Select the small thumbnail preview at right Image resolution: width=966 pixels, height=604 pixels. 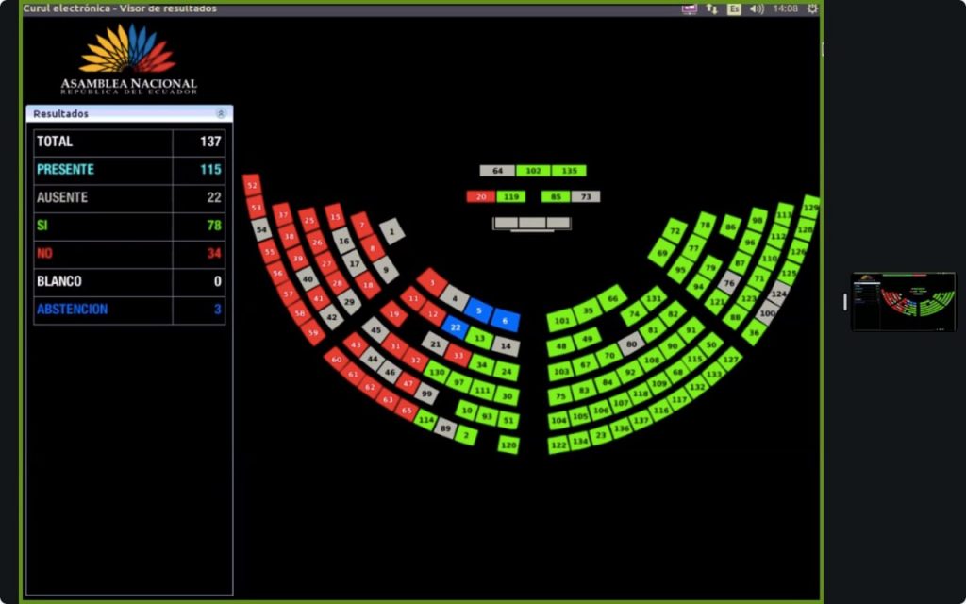(x=903, y=301)
